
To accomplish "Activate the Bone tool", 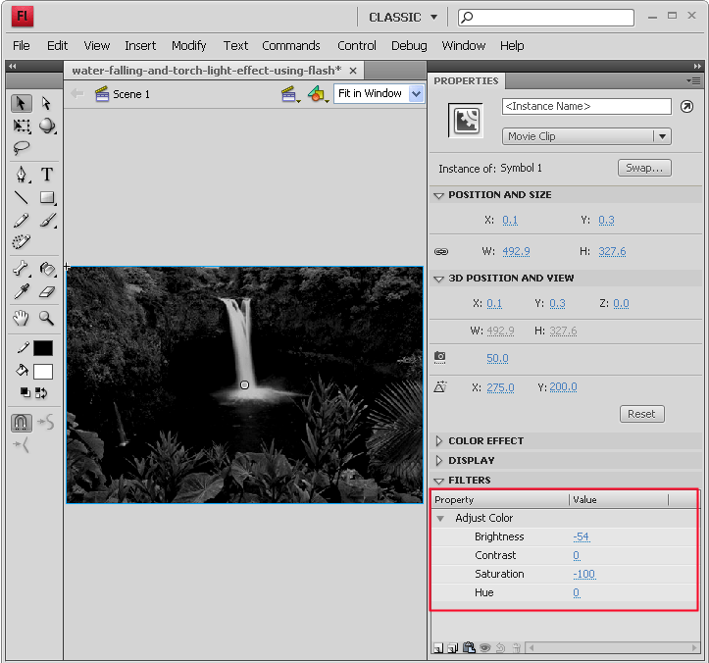I will [x=22, y=269].
